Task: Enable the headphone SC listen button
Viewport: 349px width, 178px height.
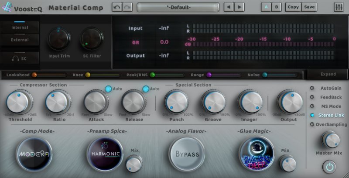Action: click(20, 58)
